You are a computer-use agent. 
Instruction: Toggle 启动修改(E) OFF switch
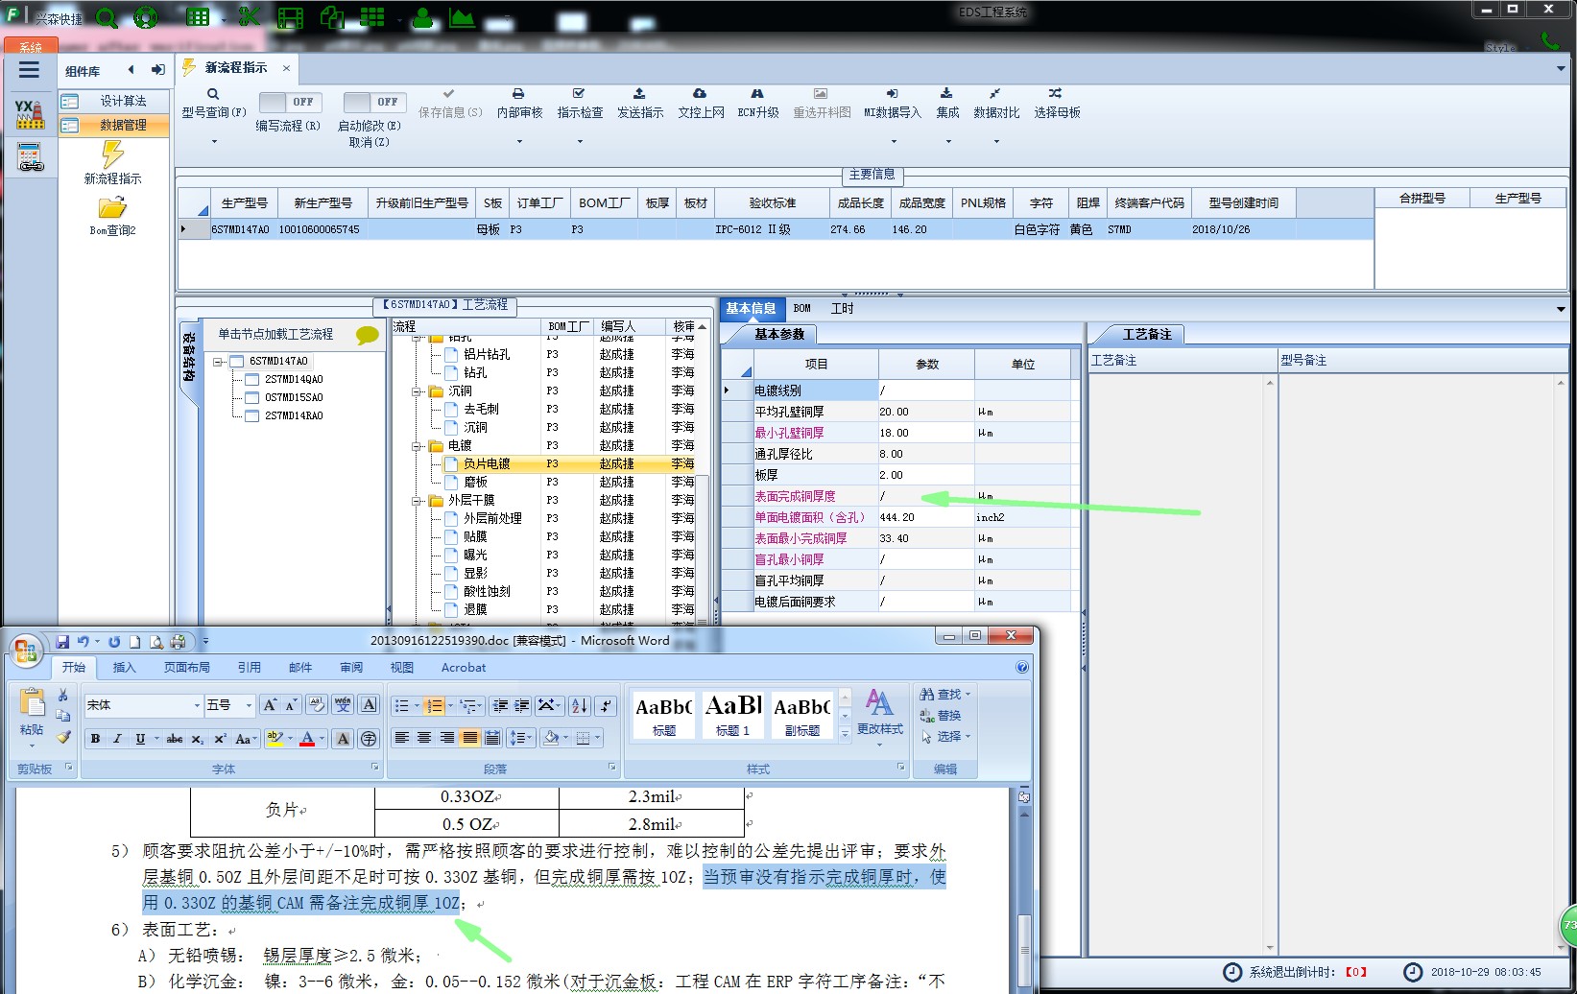[374, 102]
